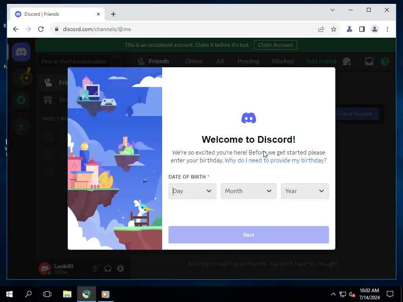Screen dimensions: 403x302
Task: Click the 10:02 AM clock in taskbar
Action: click(369, 294)
